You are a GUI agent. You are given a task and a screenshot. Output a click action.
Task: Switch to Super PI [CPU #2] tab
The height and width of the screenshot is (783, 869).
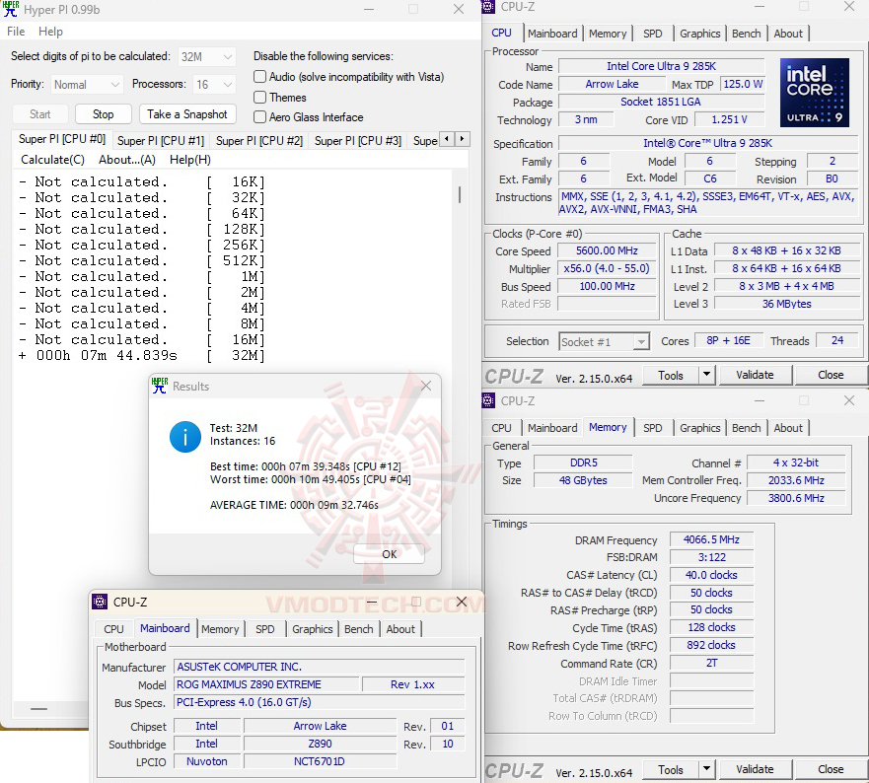pos(259,141)
